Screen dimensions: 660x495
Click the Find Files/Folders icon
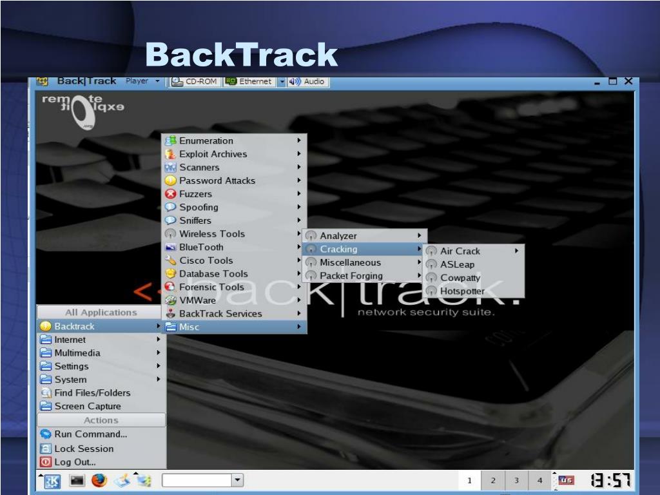pyautogui.click(x=46, y=393)
